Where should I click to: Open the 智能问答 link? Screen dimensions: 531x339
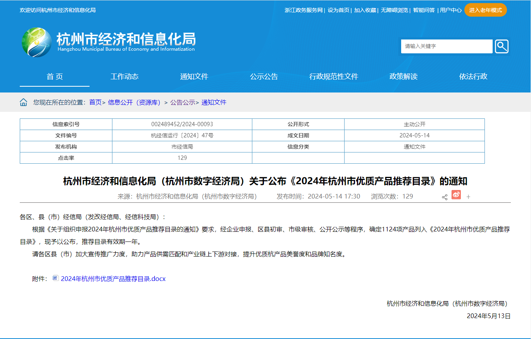pyautogui.click(x=424, y=10)
